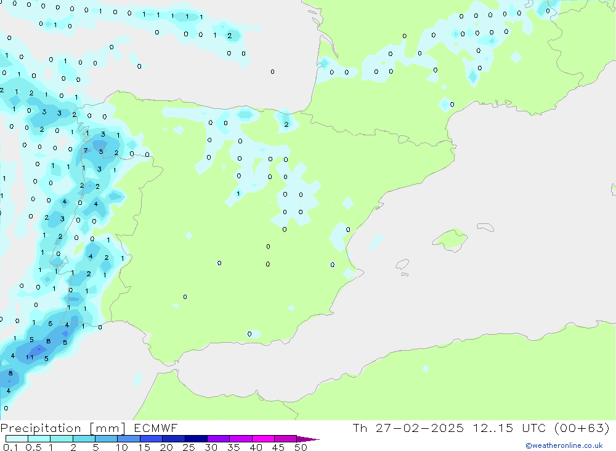Click the "50" legend scale label
616x451 pixels.
click(x=301, y=447)
